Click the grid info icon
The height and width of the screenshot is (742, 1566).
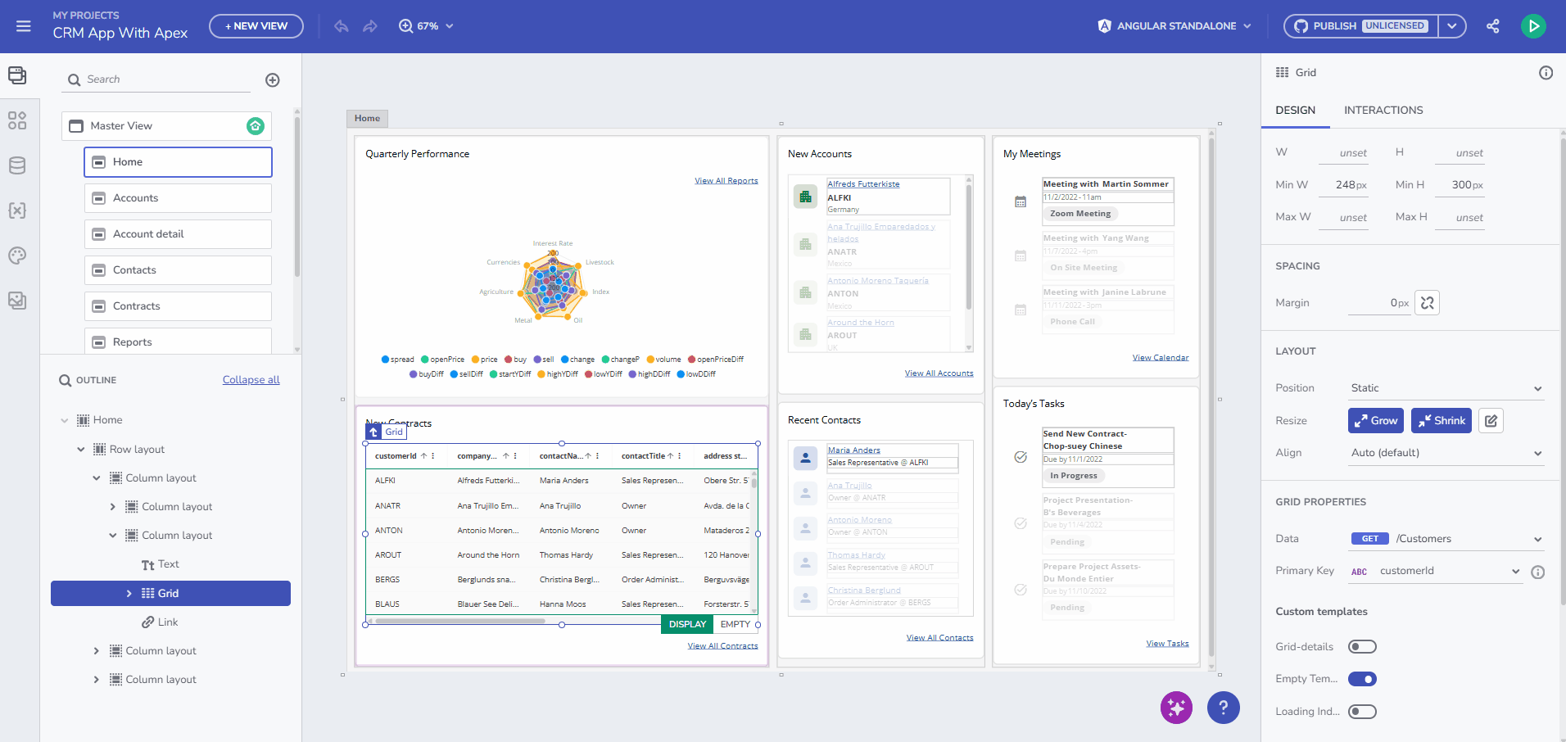1546,73
